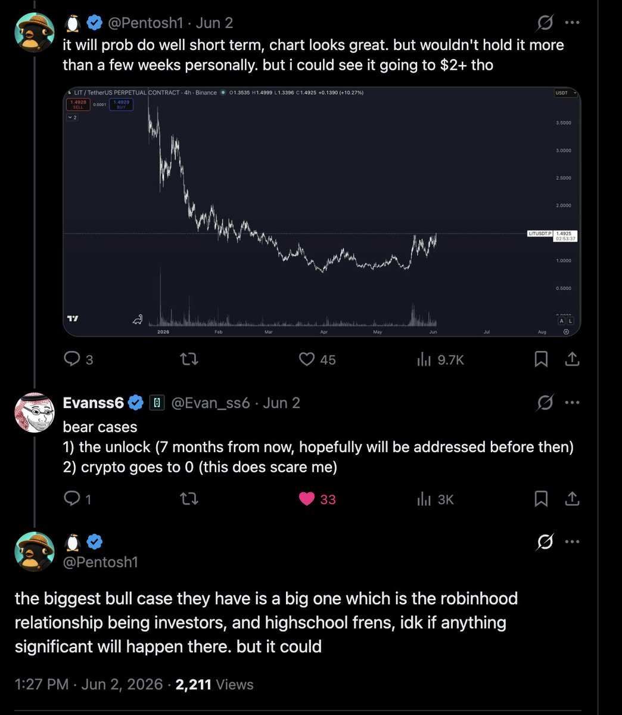Share Evanss6's reply via share icon
Viewport: 622px width, 715px height.
coord(572,499)
